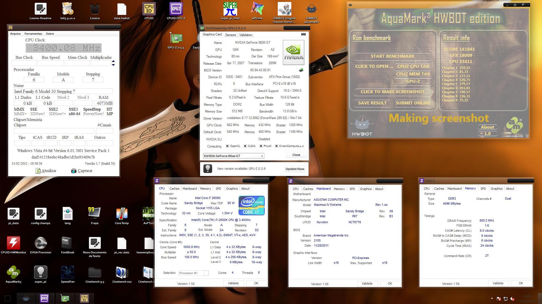Open Novo Documento de Texto file
The image size is (542, 304).
click(x=95, y=247)
